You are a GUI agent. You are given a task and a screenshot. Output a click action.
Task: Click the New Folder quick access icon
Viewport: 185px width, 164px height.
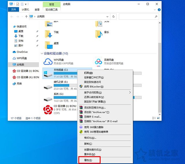(22, 4)
